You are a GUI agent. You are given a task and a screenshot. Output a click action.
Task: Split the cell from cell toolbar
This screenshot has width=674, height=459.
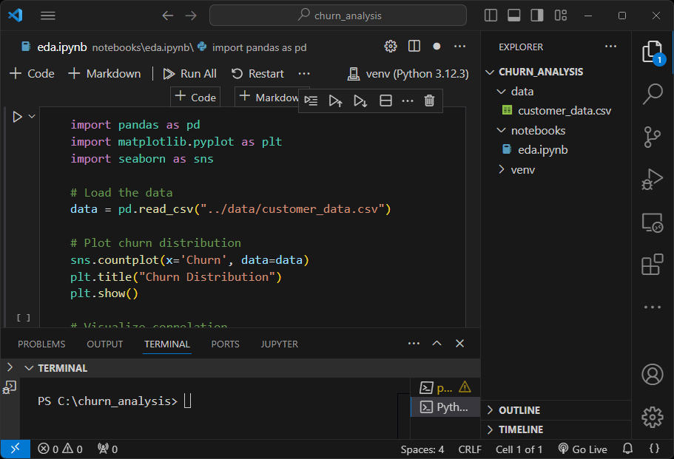pos(385,101)
